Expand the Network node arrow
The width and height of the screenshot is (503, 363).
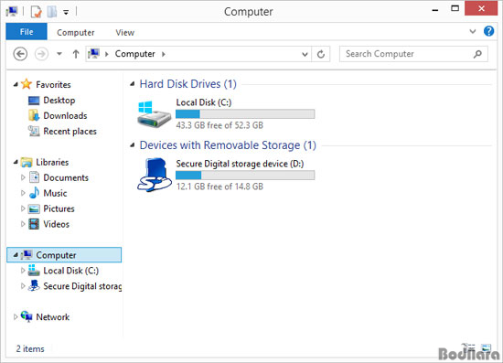pos(15,316)
